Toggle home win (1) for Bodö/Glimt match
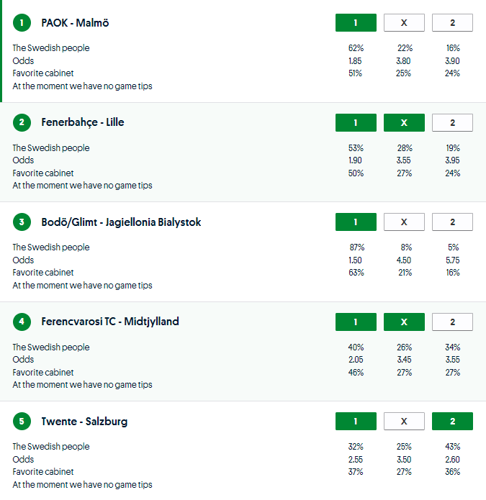Screen dimensions: 486x500 click(356, 222)
